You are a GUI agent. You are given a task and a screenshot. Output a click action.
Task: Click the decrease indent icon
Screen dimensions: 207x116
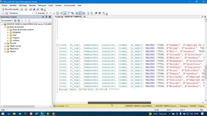coord(96,13)
